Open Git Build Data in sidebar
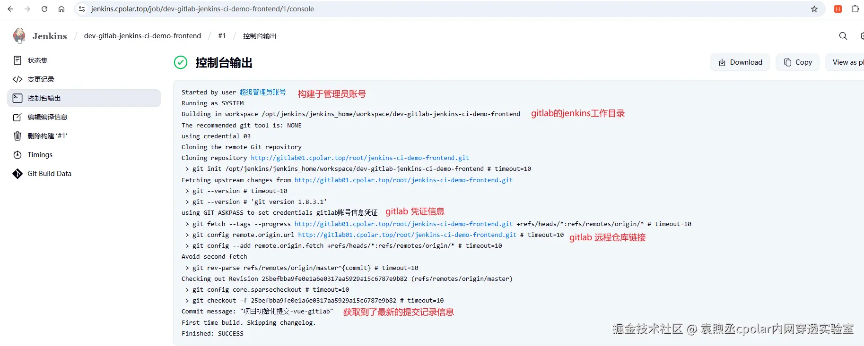Viewport: 864px width, 346px height. [84, 174]
